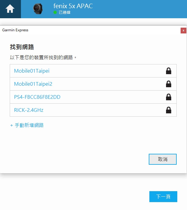
Task: Click description text 以下是您的裝置所找到的網路
Action: point(43,57)
